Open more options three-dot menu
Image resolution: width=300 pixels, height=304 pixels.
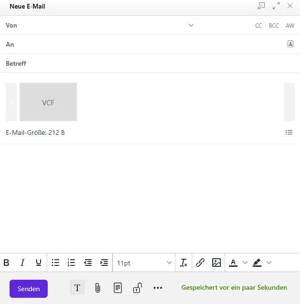click(158, 288)
